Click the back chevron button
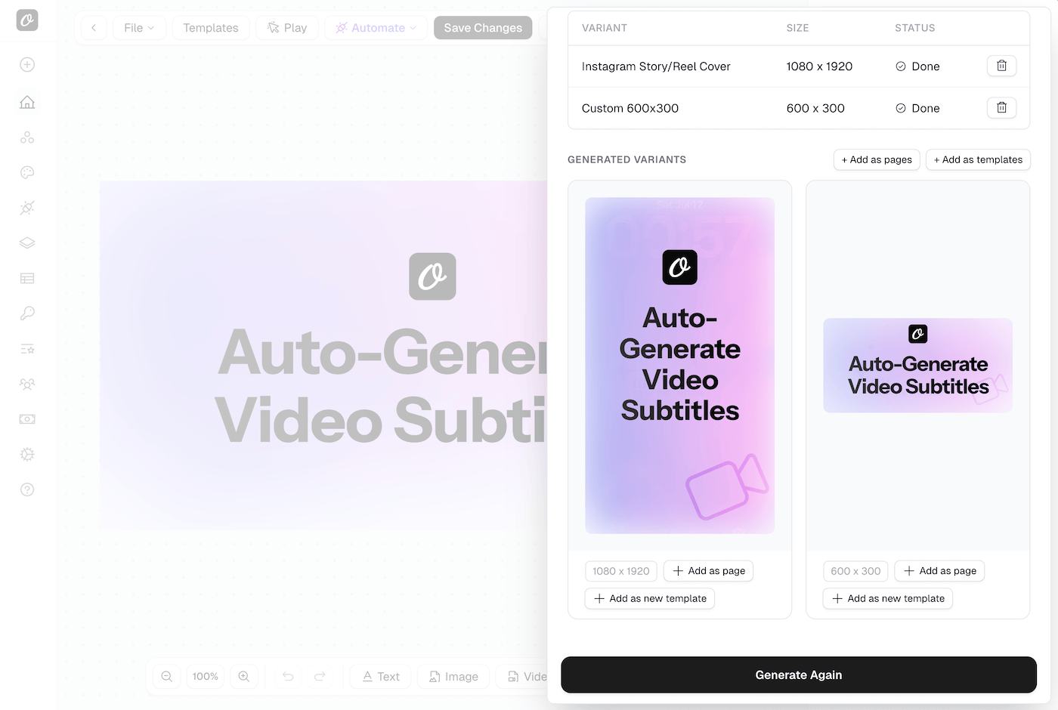 (x=94, y=28)
